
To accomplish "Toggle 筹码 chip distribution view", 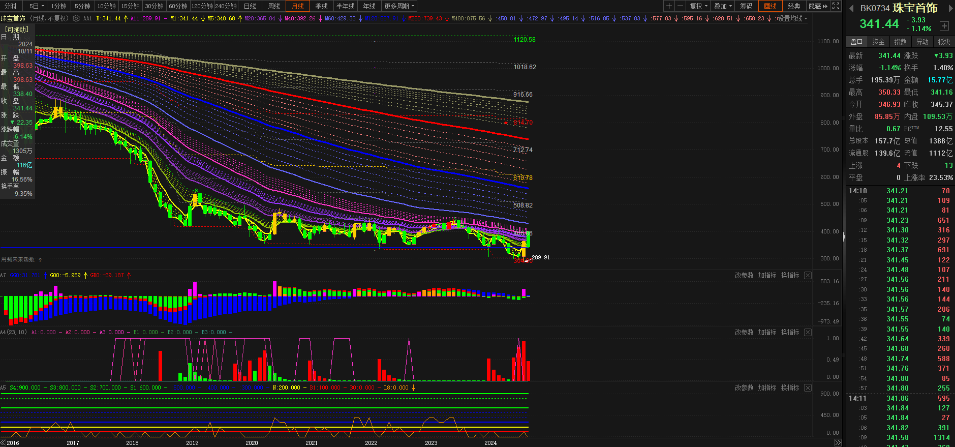I will [746, 6].
